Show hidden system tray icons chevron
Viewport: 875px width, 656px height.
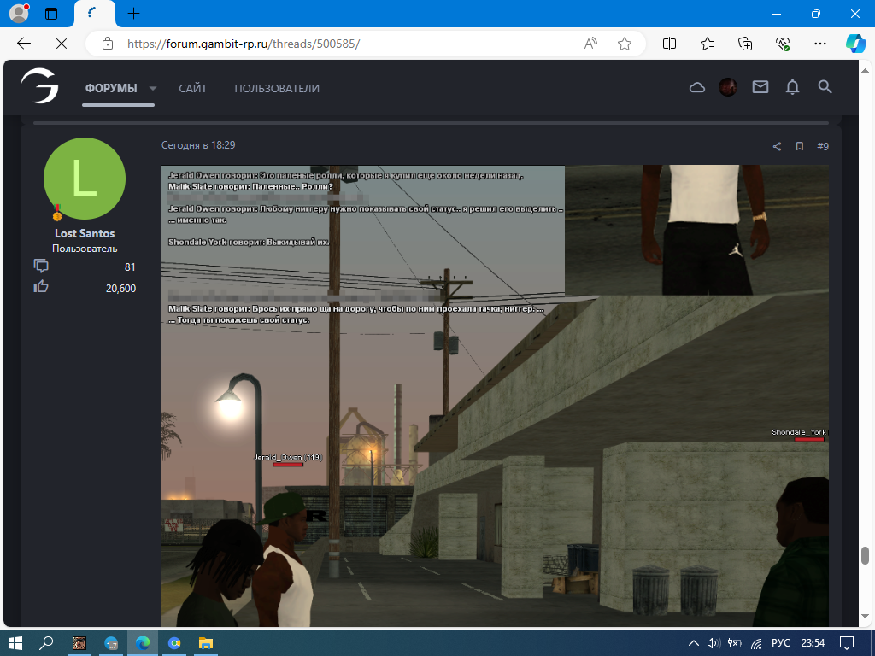[x=694, y=642]
